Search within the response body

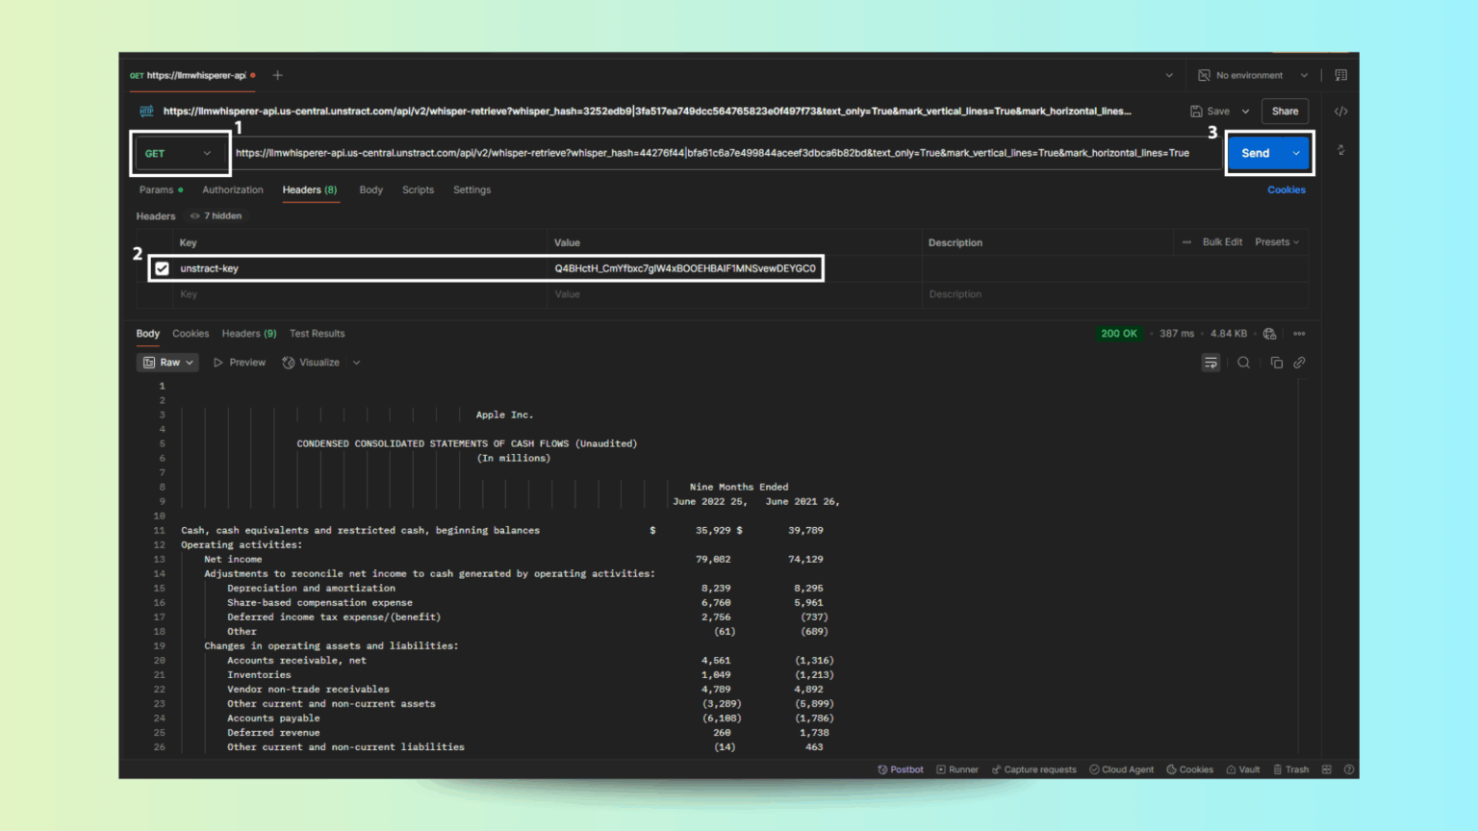pyautogui.click(x=1243, y=363)
